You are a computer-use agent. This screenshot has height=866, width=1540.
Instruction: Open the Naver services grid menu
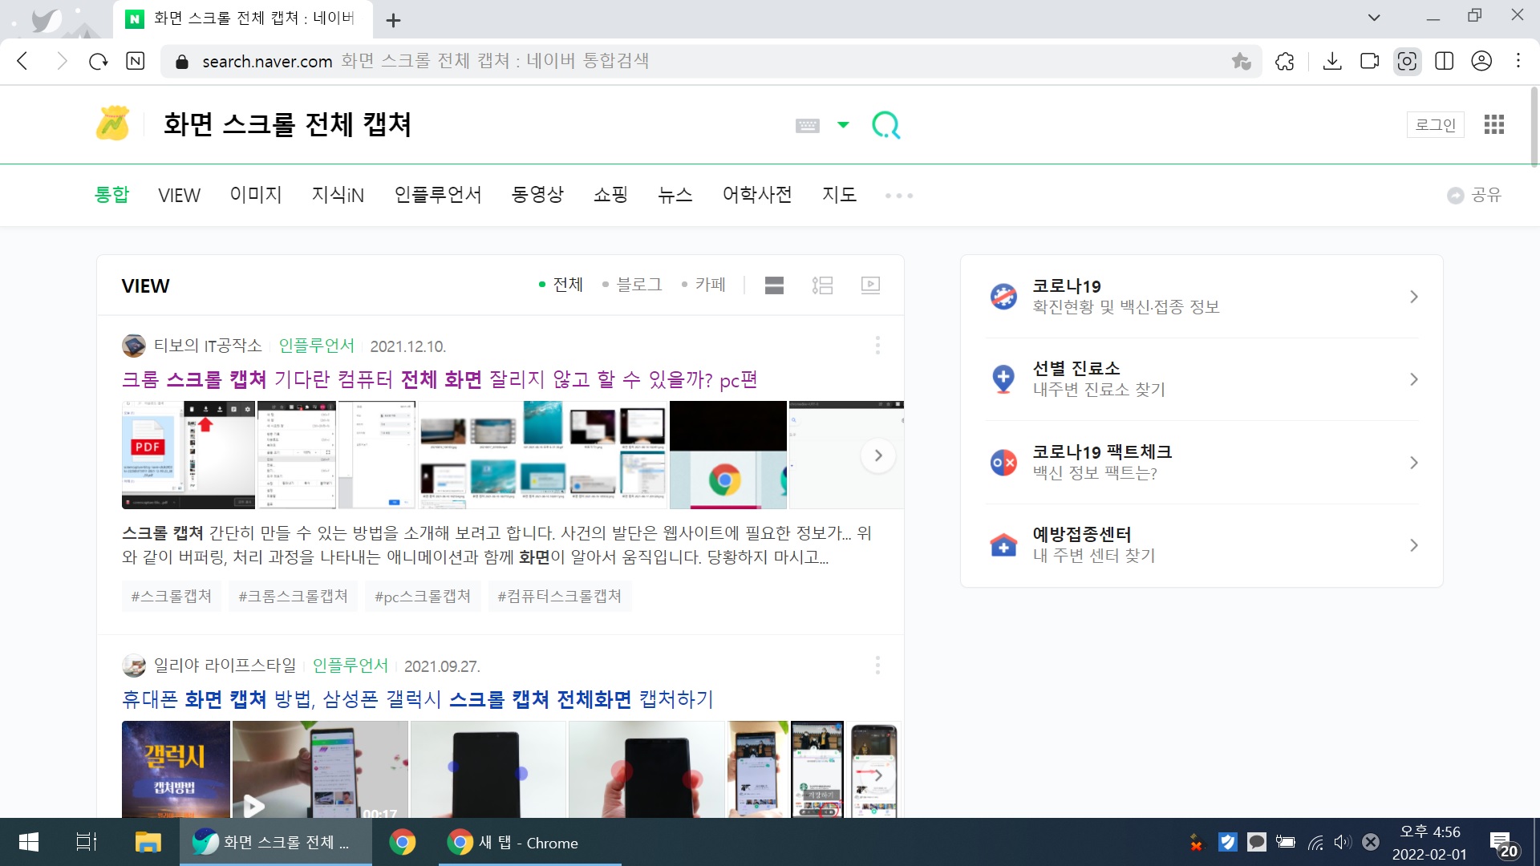(x=1493, y=124)
